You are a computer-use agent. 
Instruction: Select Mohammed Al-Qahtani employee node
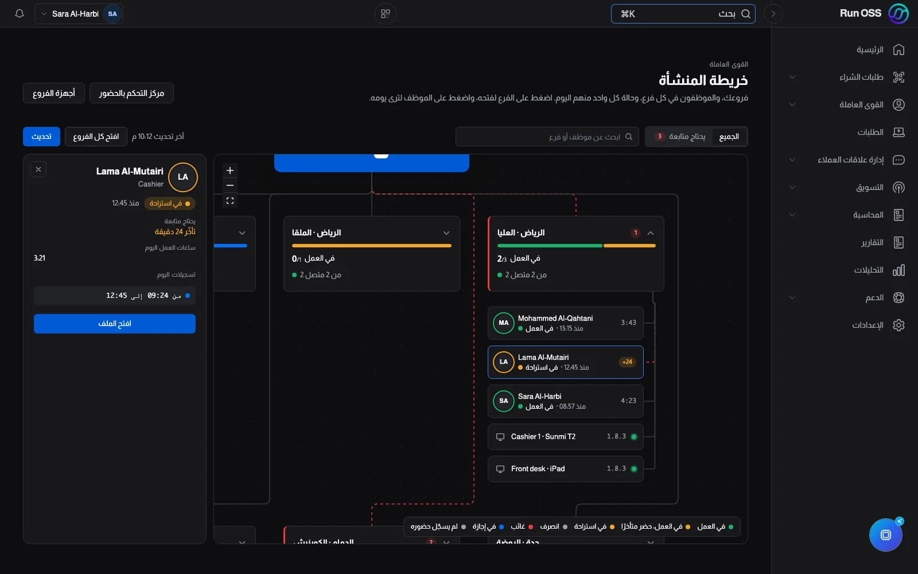(566, 323)
